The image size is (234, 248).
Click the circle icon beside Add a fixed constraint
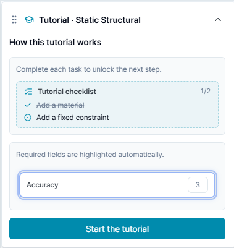click(x=28, y=118)
